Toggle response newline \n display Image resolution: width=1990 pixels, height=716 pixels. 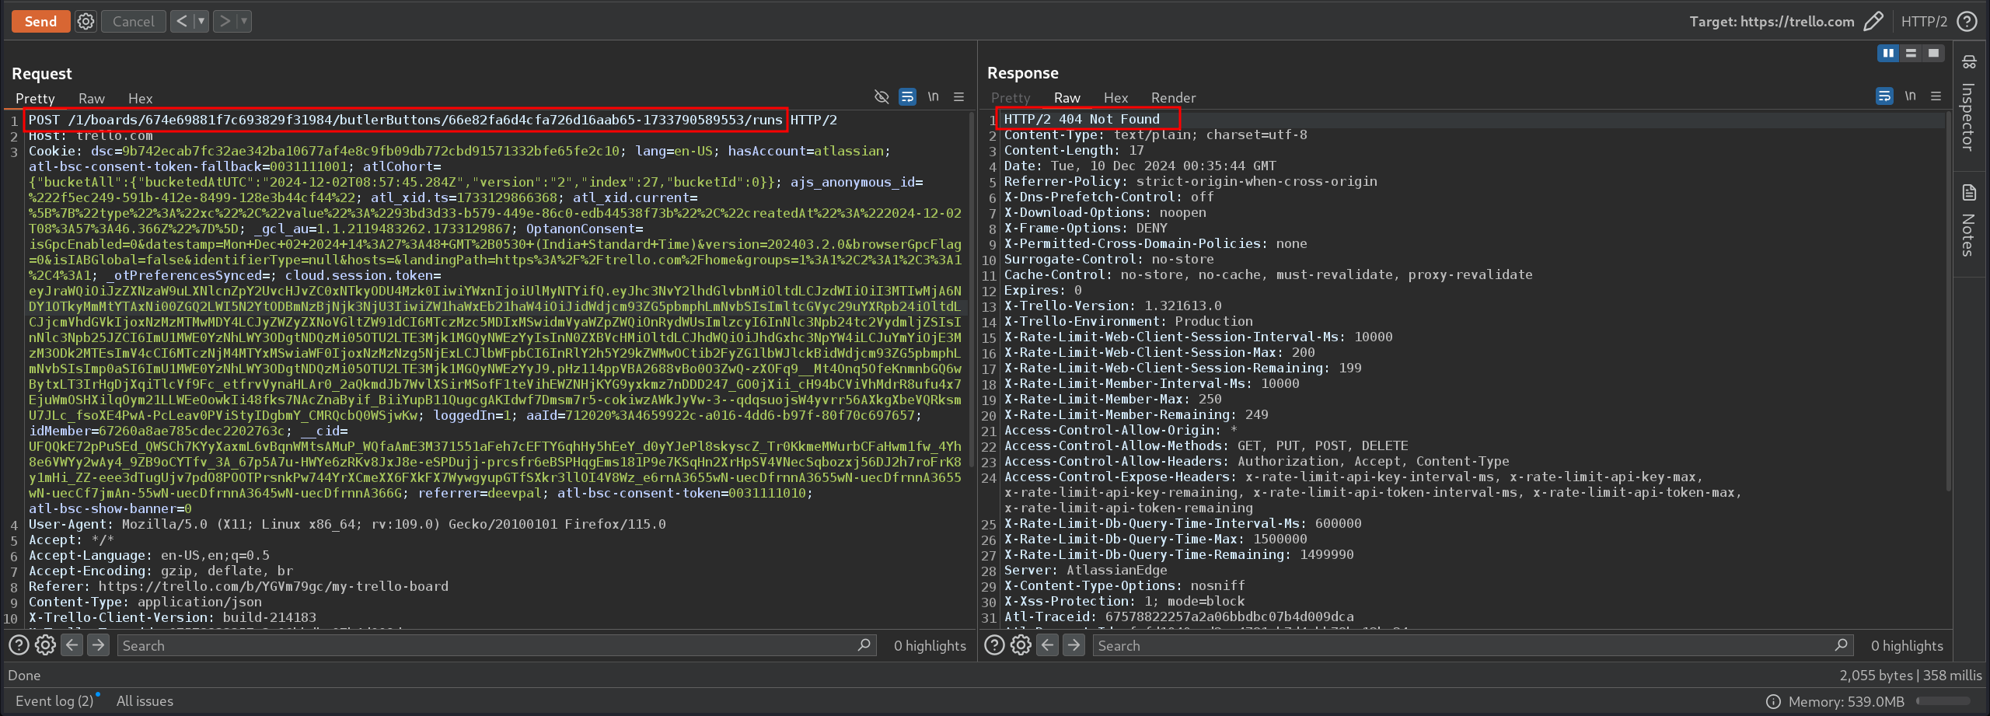tap(1910, 96)
